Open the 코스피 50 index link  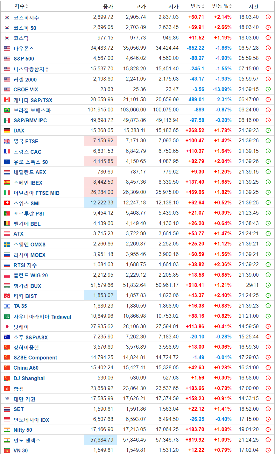click(x=25, y=28)
